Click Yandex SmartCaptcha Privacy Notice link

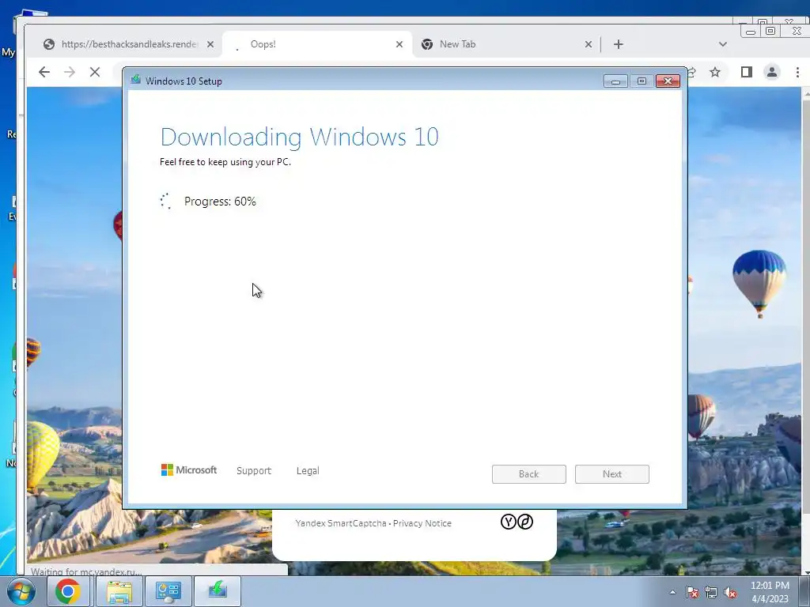coord(422,523)
